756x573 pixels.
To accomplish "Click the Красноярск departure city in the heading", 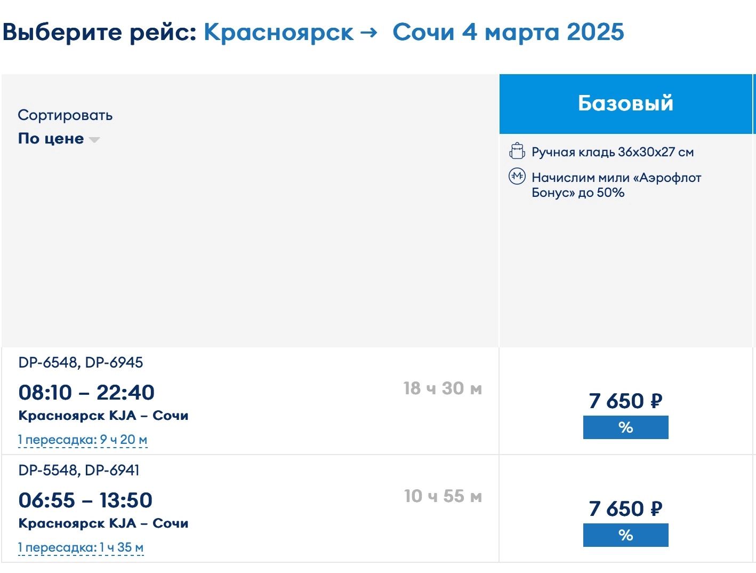I will [x=279, y=32].
